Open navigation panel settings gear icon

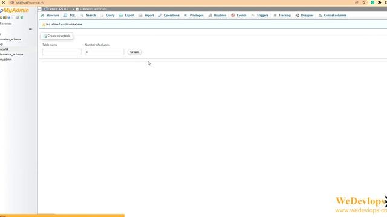click(x=18, y=17)
